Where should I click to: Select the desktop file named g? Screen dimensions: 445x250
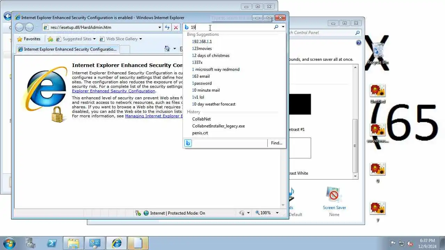378,173
